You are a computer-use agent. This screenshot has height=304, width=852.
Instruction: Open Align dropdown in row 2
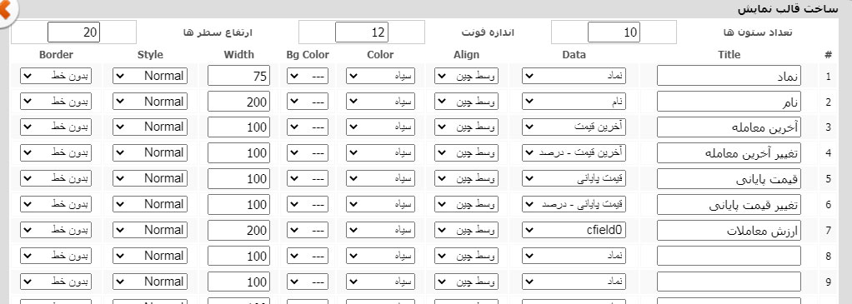click(466, 102)
